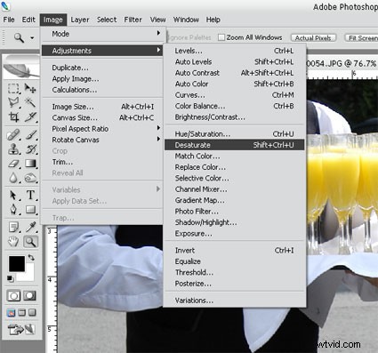The image size is (378, 353).
Task: Select the Crop tool in toolbox
Action: (x=13, y=116)
